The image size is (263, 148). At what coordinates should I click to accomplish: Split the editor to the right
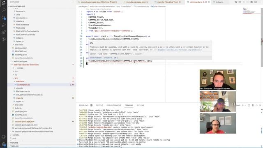(x=256, y=2)
